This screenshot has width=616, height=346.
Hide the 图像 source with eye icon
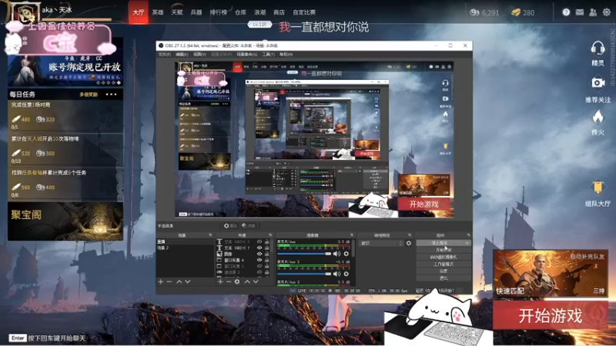coord(259,254)
